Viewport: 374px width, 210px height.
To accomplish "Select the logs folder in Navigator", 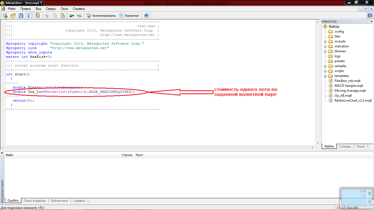I will pos(338,56).
